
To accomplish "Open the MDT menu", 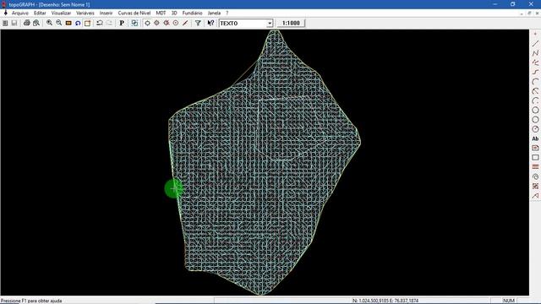I will pos(161,14).
